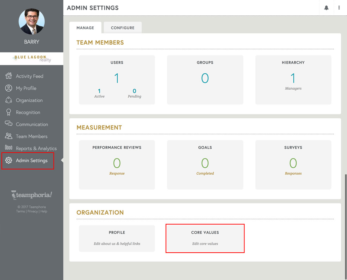Viewport: 347px width, 280px height.
Task: Click the Blue Lagoon Realty logo
Action: [32, 59]
